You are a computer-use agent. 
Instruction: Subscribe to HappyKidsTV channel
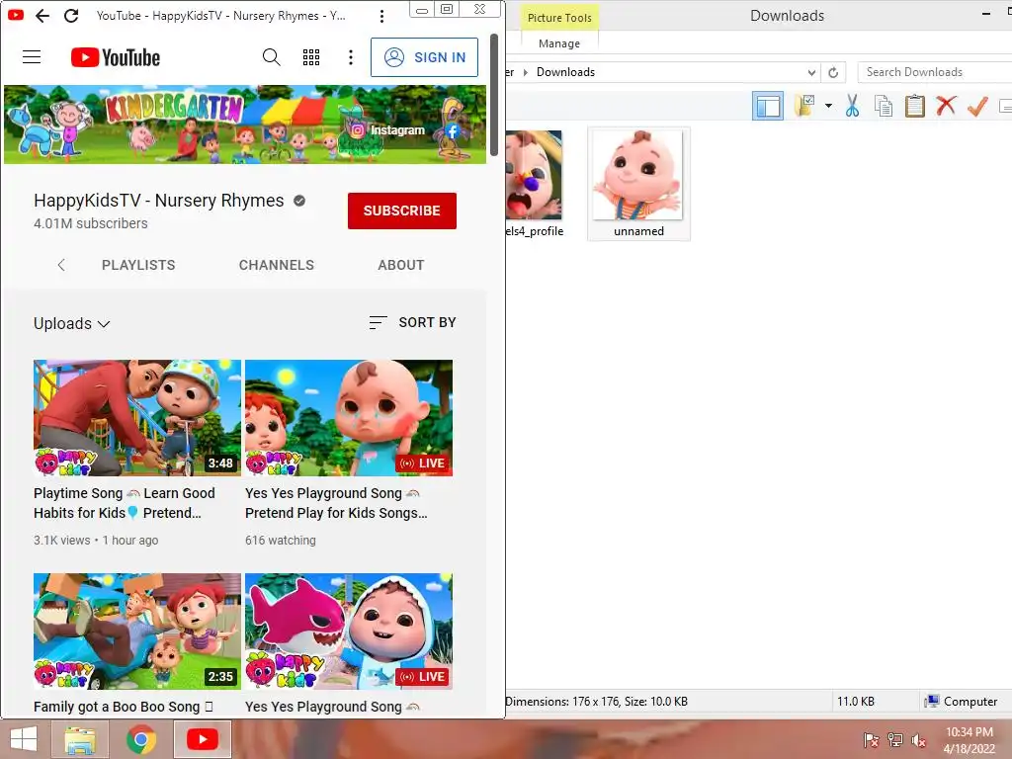402,211
